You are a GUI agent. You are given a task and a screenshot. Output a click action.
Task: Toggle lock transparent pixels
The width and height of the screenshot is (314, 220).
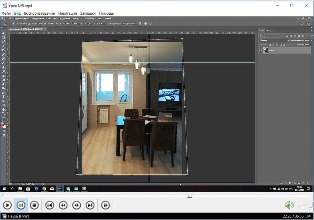(x=270, y=45)
